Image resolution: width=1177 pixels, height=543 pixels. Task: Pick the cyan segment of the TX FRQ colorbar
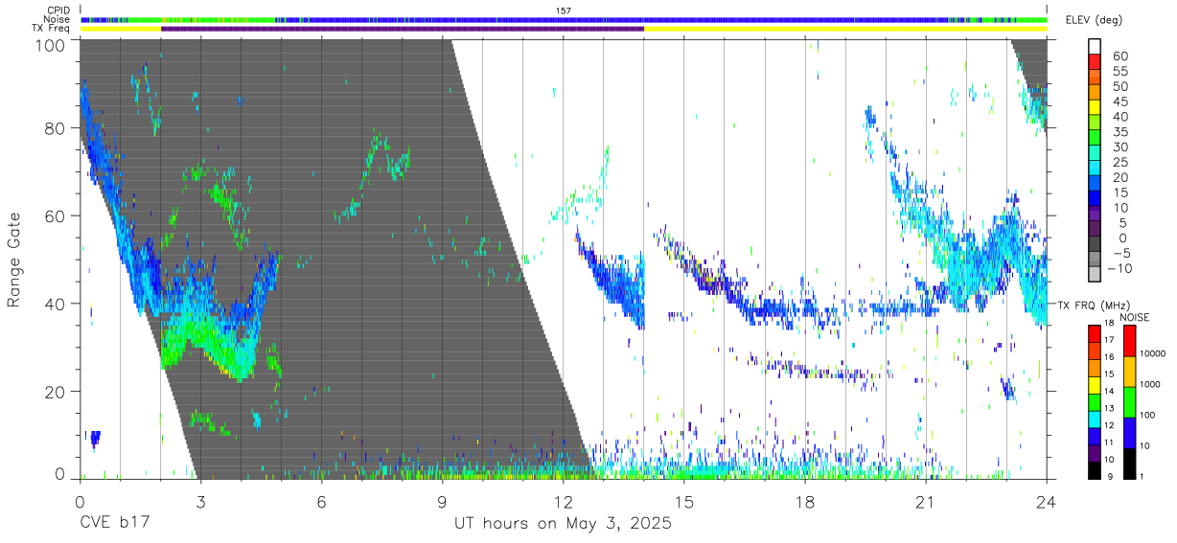coord(1094,419)
